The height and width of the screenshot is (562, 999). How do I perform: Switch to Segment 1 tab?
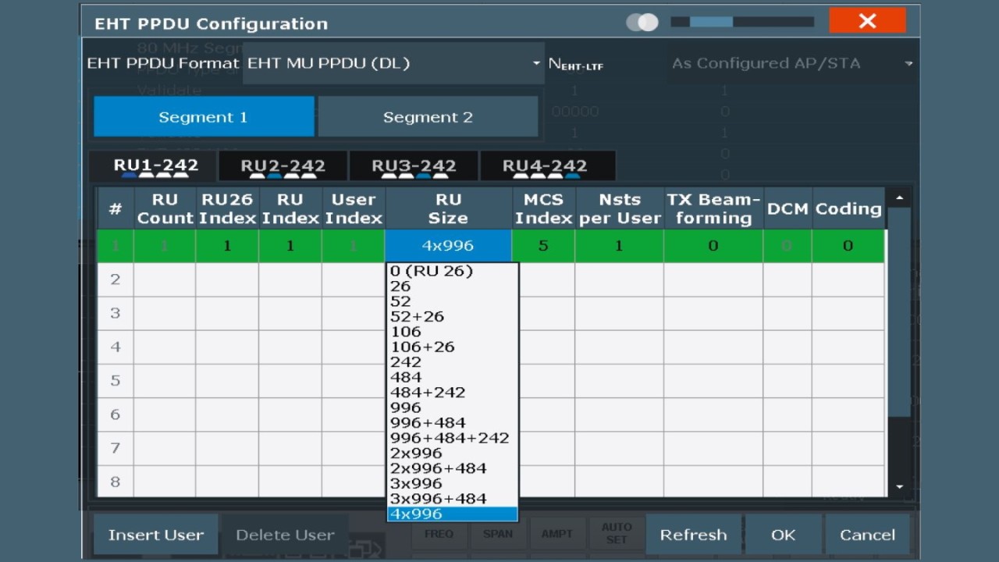click(x=204, y=117)
